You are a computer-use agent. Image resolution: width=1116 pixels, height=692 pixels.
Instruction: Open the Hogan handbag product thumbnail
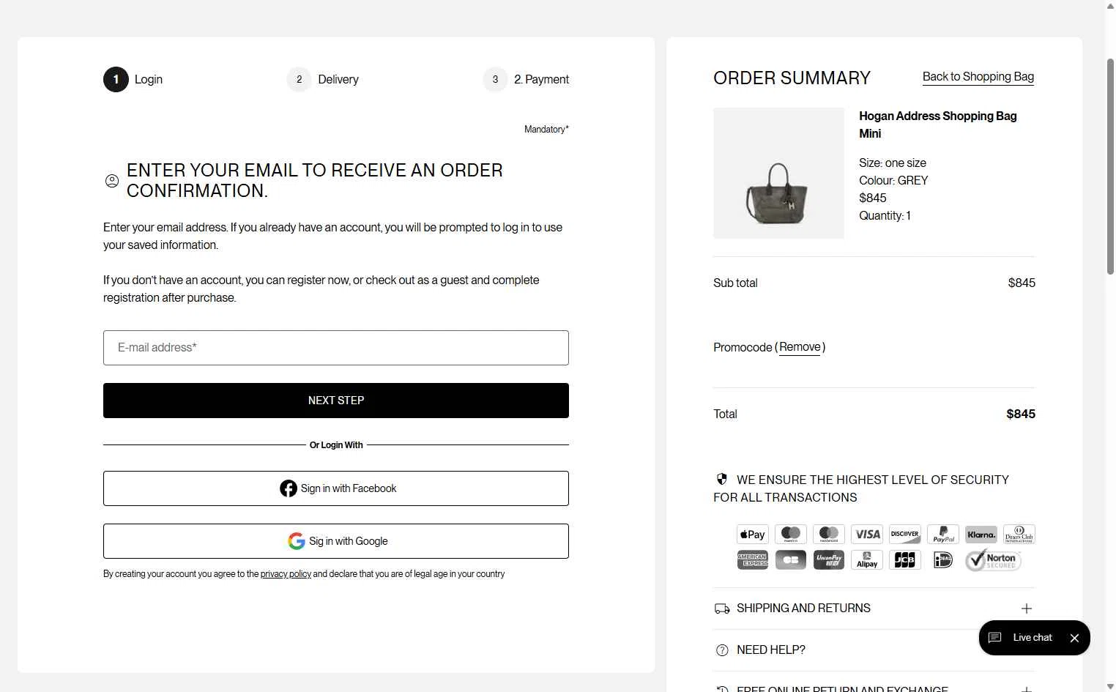pyautogui.click(x=778, y=173)
